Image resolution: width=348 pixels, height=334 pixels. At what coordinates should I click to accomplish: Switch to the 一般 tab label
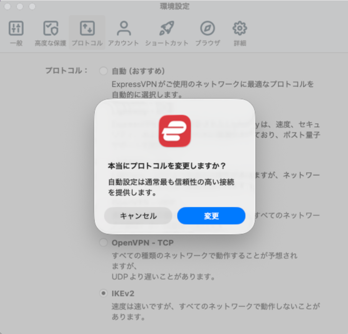16,43
